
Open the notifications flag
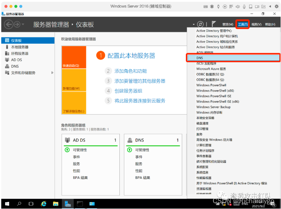click(x=214, y=24)
